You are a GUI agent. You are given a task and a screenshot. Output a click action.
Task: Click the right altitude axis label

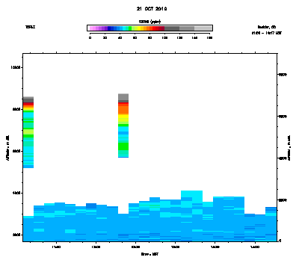(289, 148)
